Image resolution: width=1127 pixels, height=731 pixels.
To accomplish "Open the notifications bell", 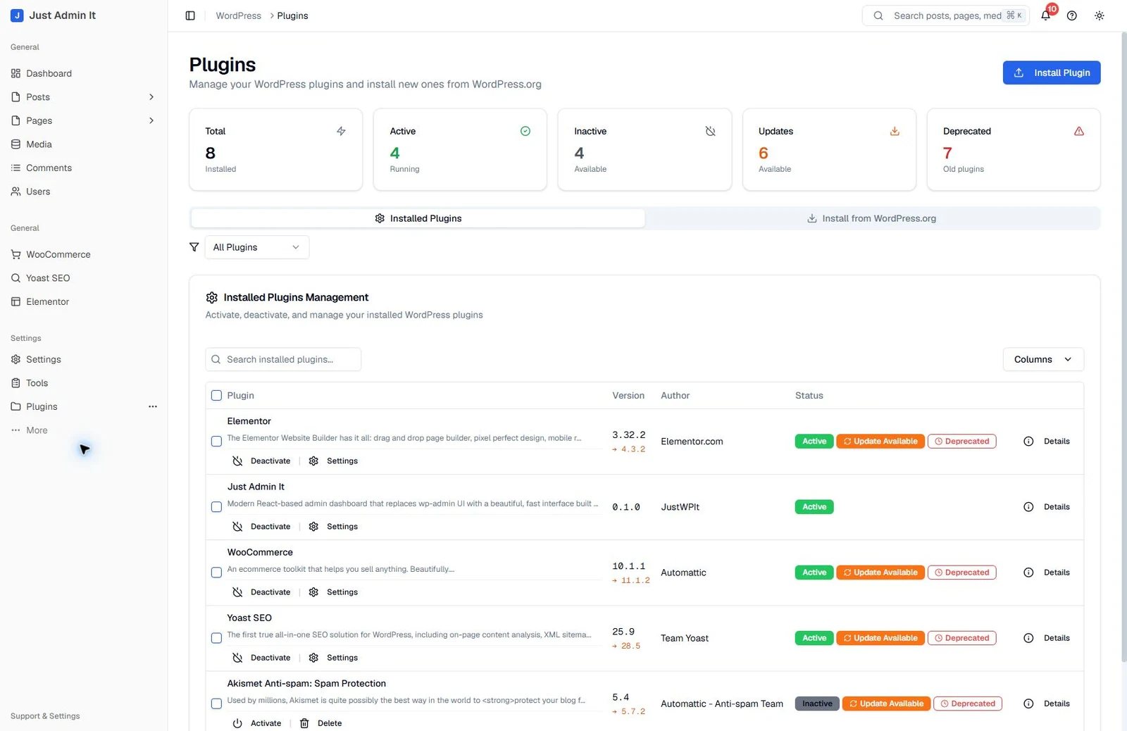I will [x=1045, y=15].
